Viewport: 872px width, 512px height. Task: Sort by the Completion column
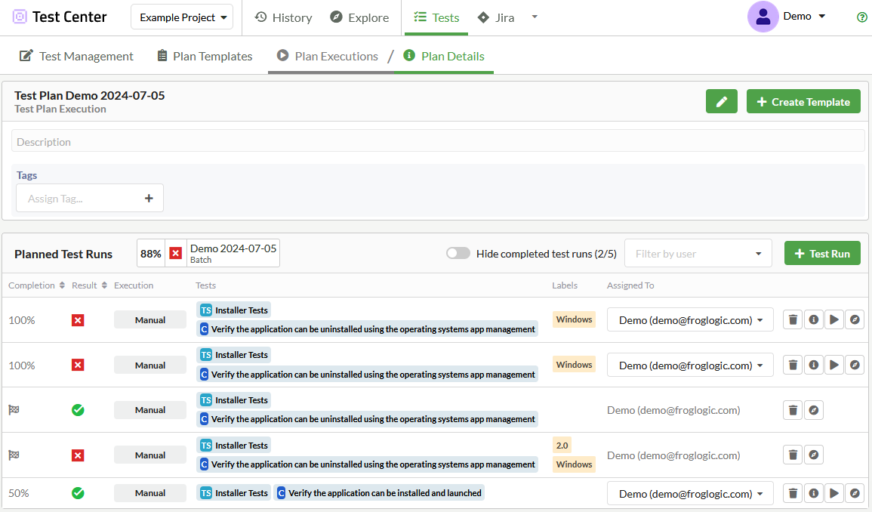[32, 285]
